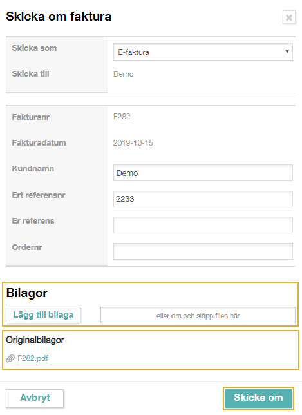302x415 pixels.
Task: Cancel with the Avbryt button
Action: pyautogui.click(x=35, y=398)
